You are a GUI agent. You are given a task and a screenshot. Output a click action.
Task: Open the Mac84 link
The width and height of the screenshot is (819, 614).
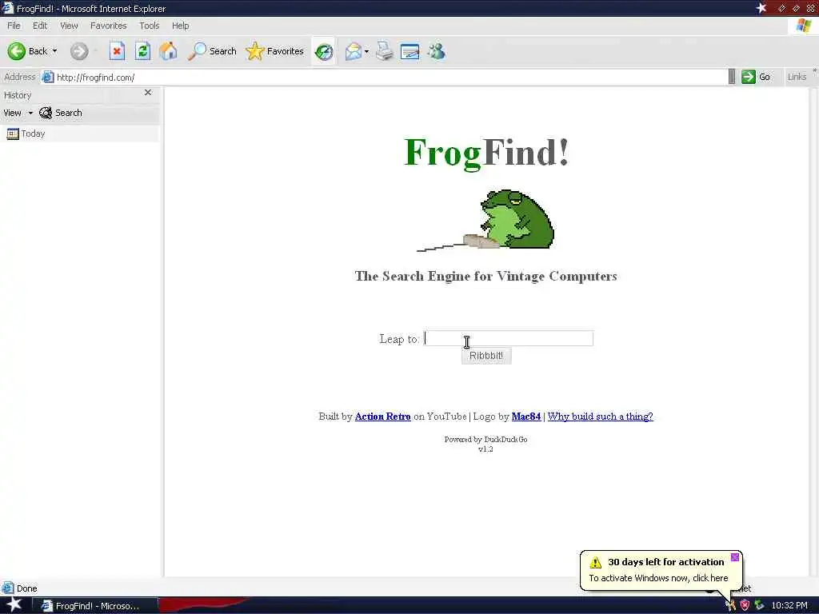526,416
